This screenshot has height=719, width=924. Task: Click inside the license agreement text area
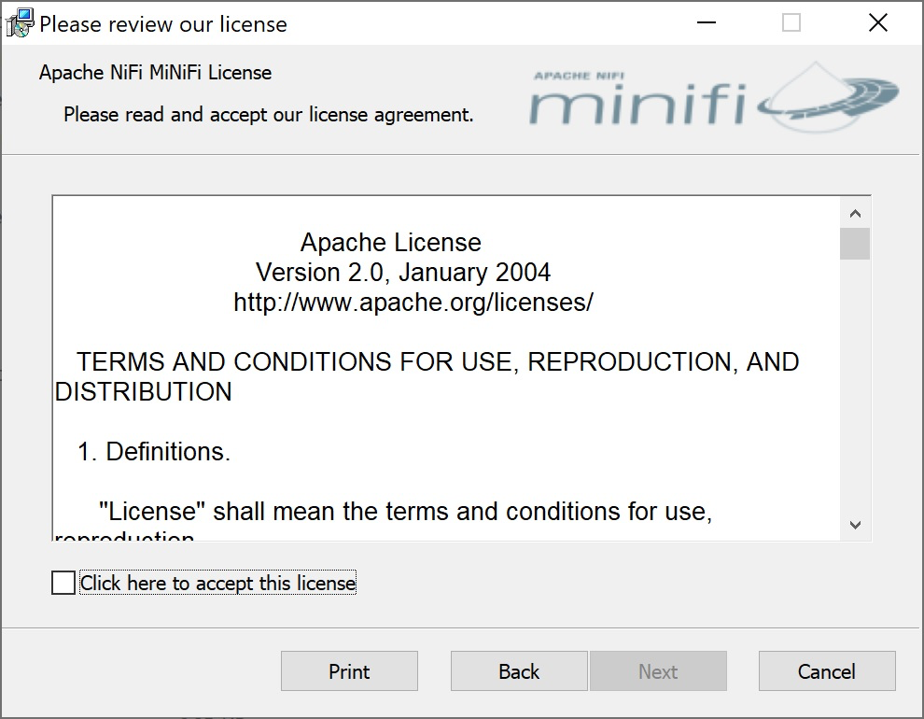pos(420,420)
